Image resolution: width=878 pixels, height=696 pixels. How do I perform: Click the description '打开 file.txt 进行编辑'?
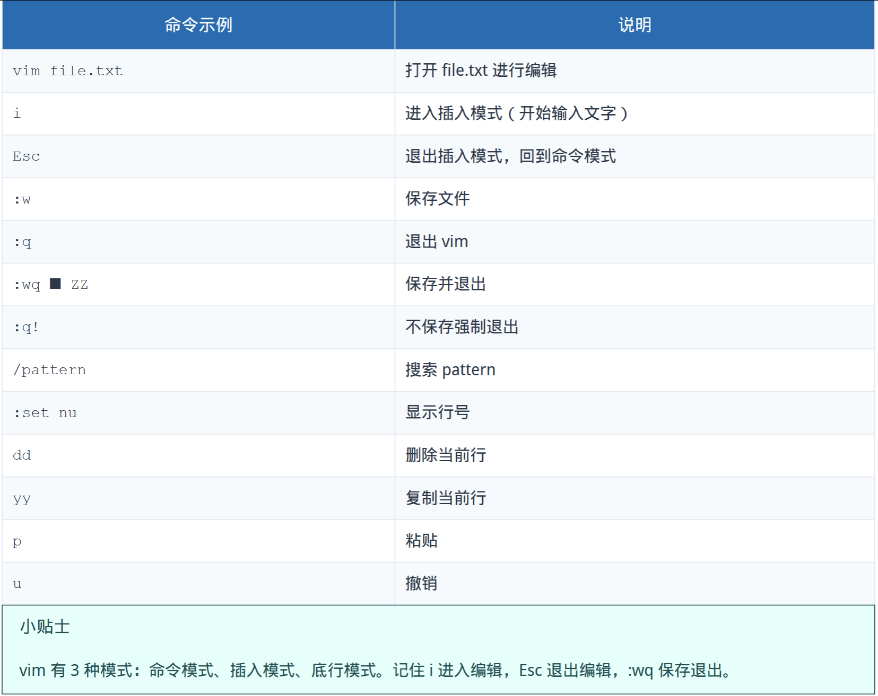(481, 71)
